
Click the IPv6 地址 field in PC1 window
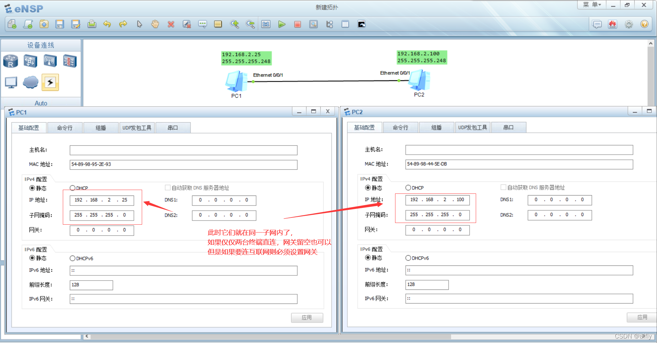click(184, 271)
